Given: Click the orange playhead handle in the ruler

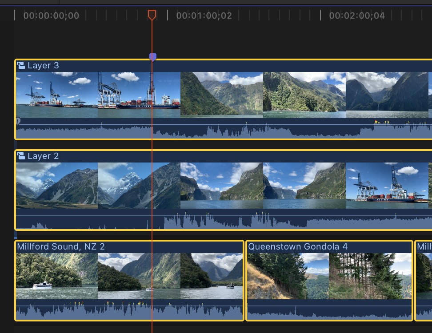Looking at the screenshot, I should click(152, 15).
